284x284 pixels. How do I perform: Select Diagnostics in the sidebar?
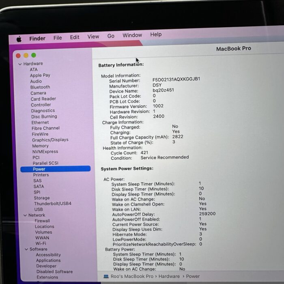43,111
